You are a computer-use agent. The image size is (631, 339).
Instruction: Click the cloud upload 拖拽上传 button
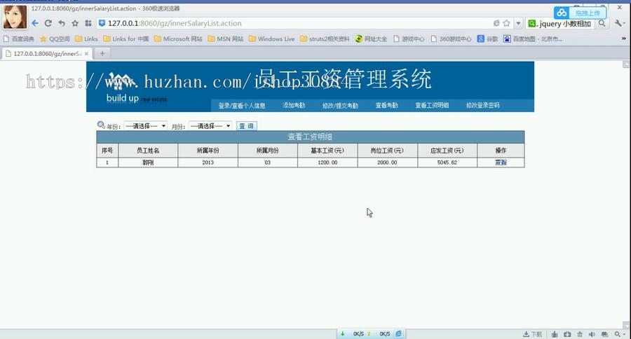580,13
